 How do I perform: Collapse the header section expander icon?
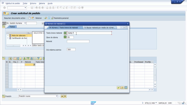pos(4,27)
